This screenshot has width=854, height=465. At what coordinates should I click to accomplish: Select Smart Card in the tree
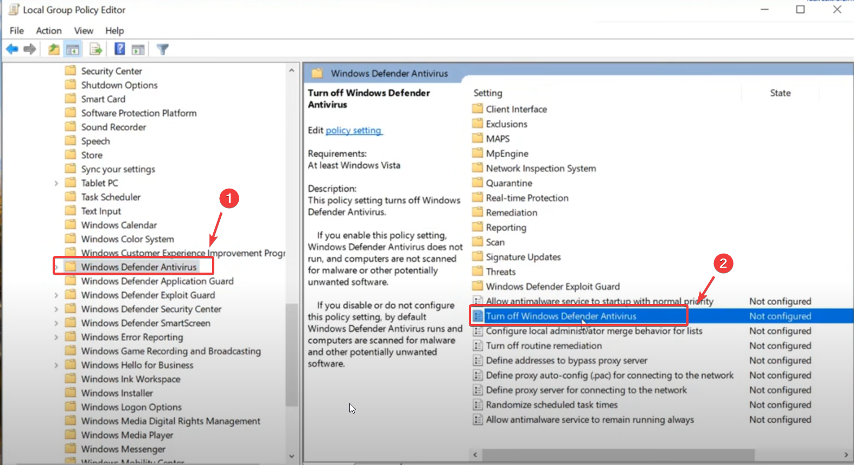point(103,99)
